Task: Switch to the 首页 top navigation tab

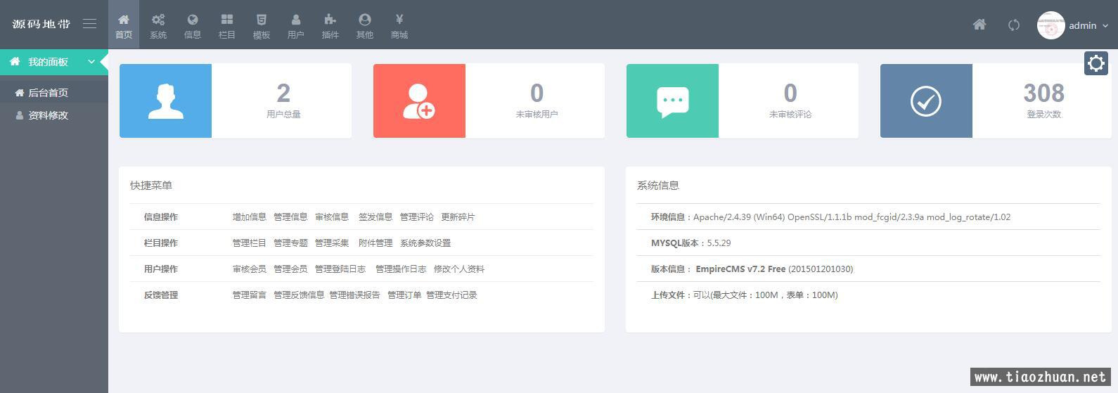Action: 124,25
